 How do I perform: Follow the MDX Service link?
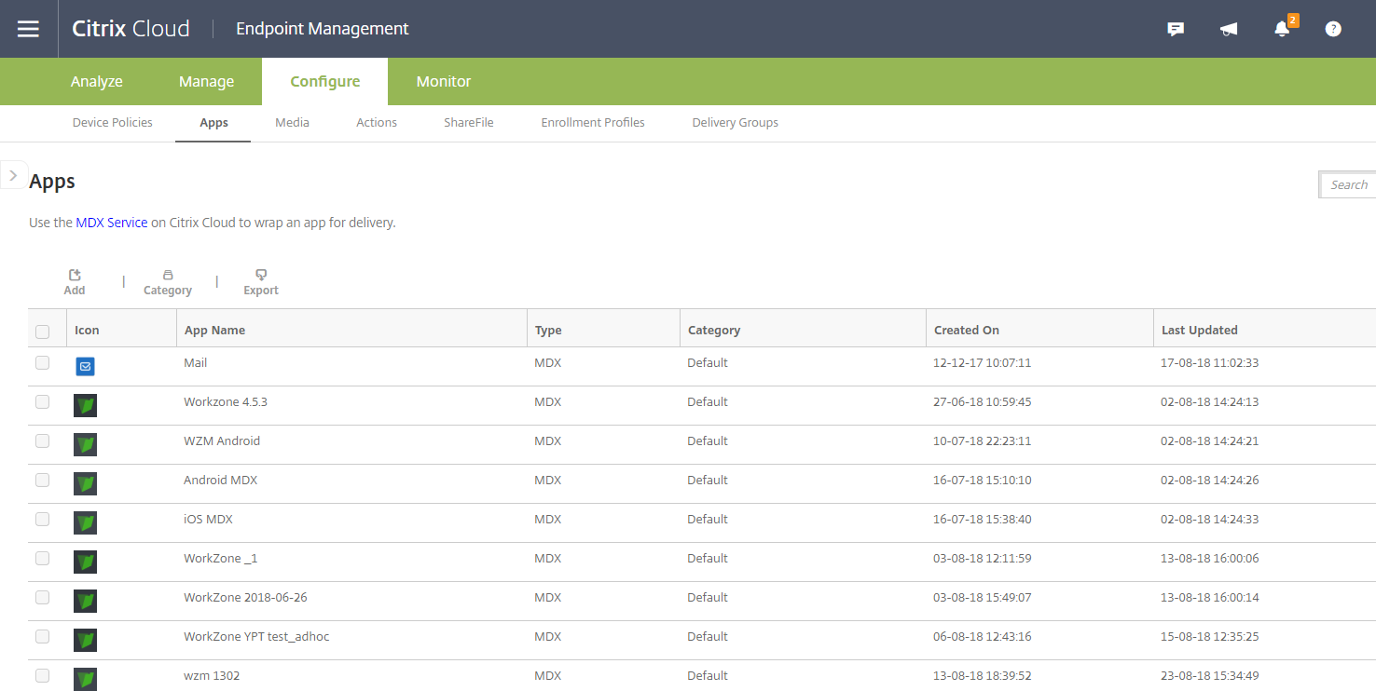coord(112,223)
